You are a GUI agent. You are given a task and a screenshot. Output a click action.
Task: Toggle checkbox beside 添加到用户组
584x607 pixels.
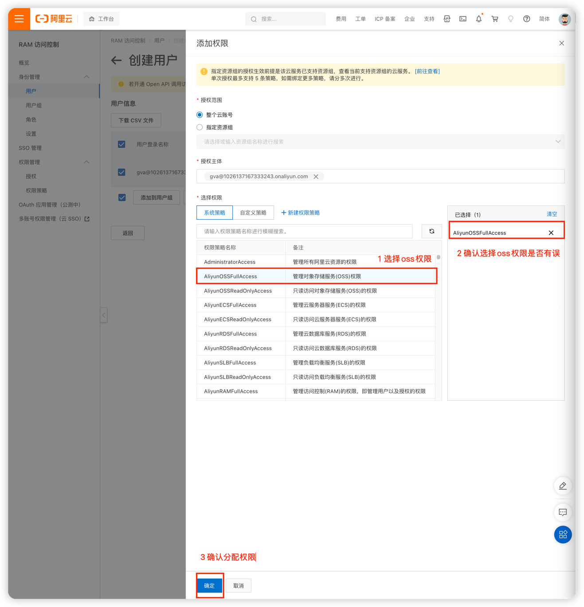tap(122, 197)
